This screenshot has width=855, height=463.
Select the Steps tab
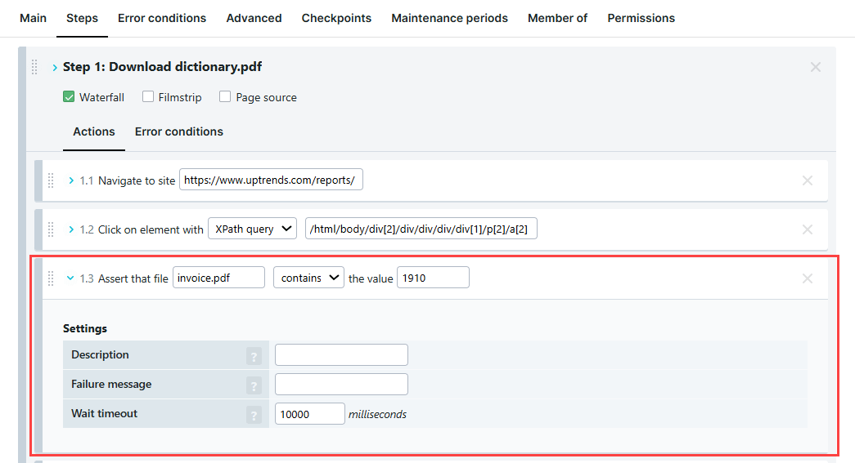coord(83,18)
